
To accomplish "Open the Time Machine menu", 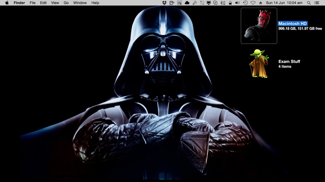I will coord(245,3).
